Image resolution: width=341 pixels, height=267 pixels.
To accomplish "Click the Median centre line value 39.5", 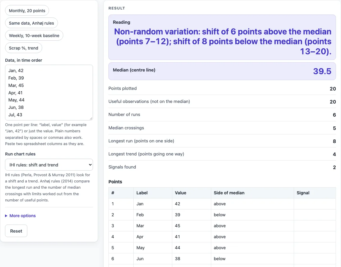I will pyautogui.click(x=322, y=71).
